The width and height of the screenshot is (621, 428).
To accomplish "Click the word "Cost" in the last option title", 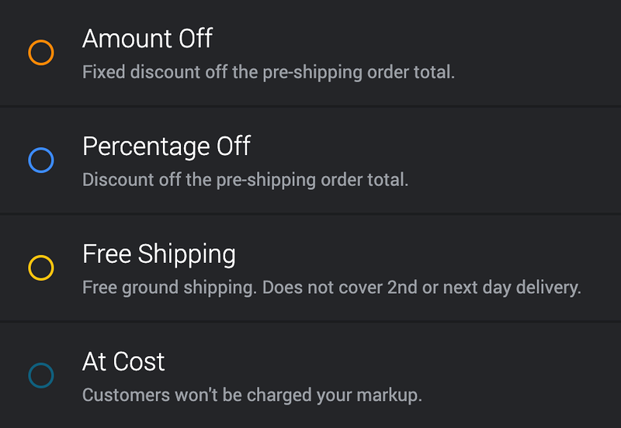I will tap(139, 361).
